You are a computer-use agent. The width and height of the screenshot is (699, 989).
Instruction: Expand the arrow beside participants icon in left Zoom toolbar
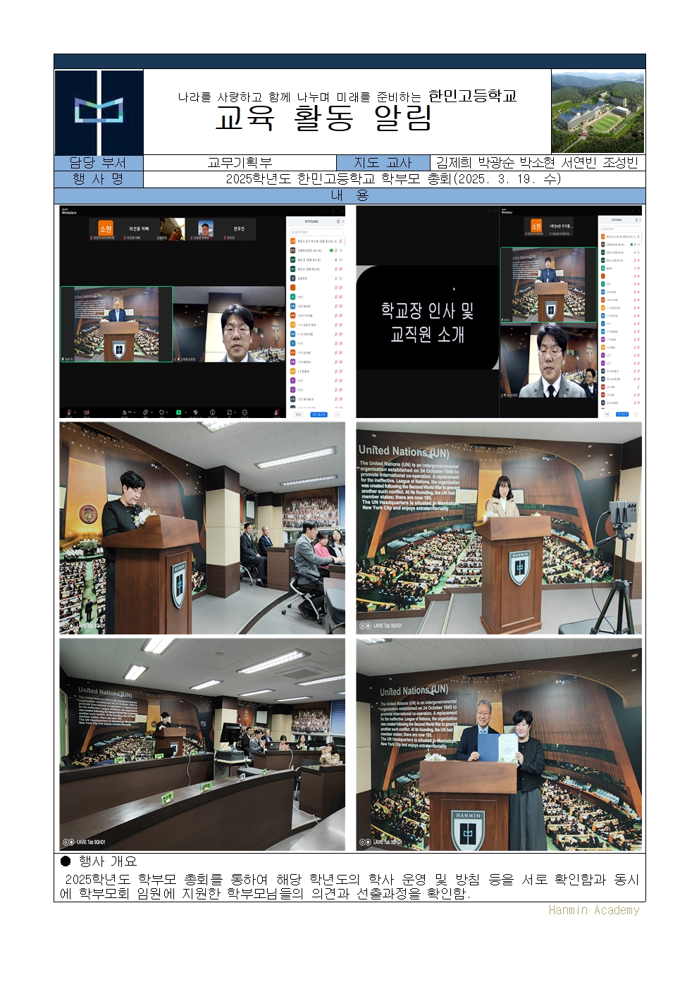coord(135,412)
